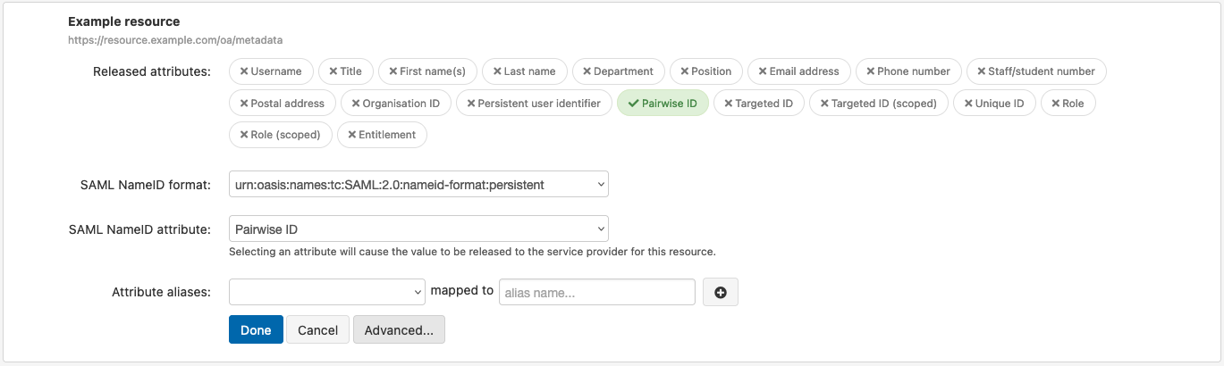Enable the Department attribute

coord(618,71)
